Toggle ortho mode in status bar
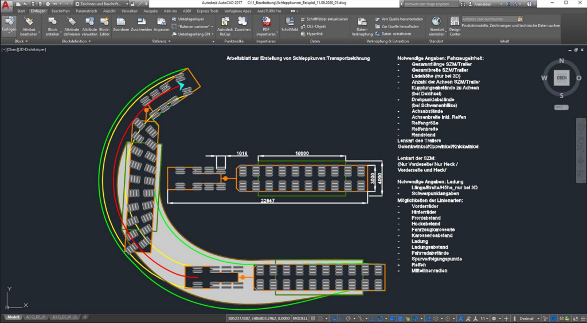This screenshot has width=587, height=323. [x=341, y=318]
